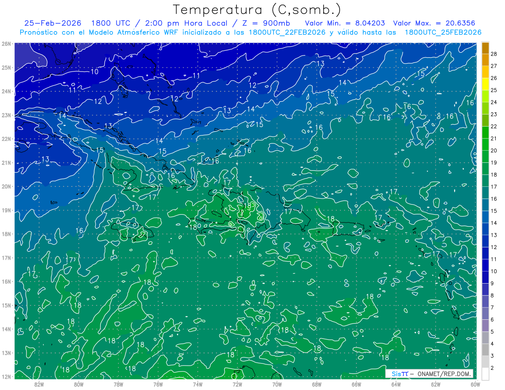Click the brown swatch topping the color scale
This screenshot has width=505, height=390.
(x=485, y=48)
